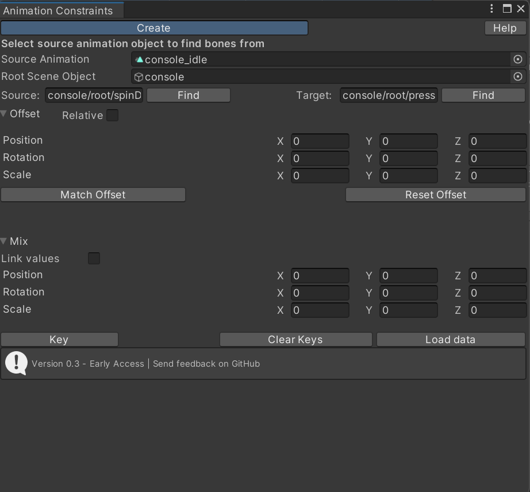This screenshot has height=492, width=530.
Task: Collapse the Mix foldout
Action: click(3, 241)
